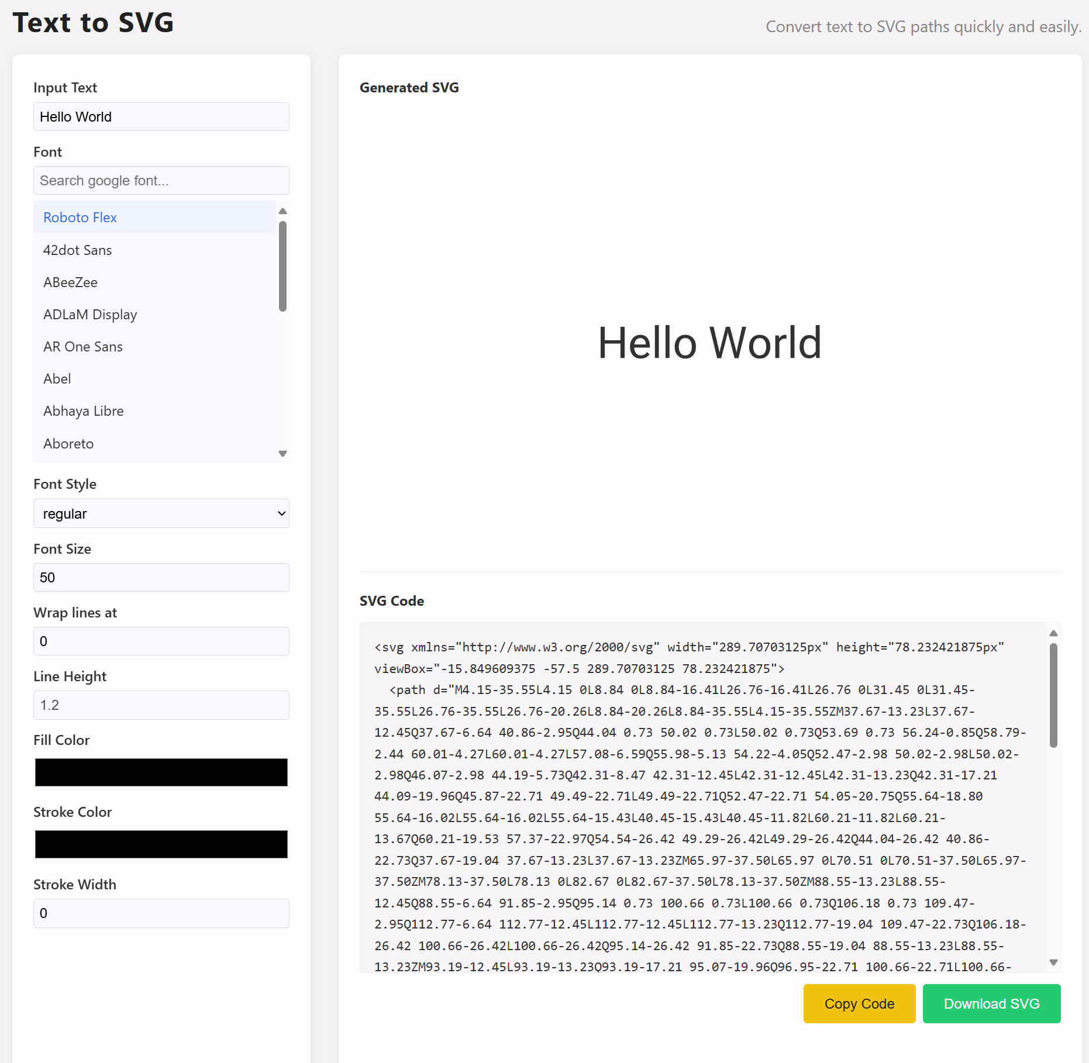Screen dimensions: 1089x1063
Task: Open the Fill Color picker swatch
Action: 161,772
